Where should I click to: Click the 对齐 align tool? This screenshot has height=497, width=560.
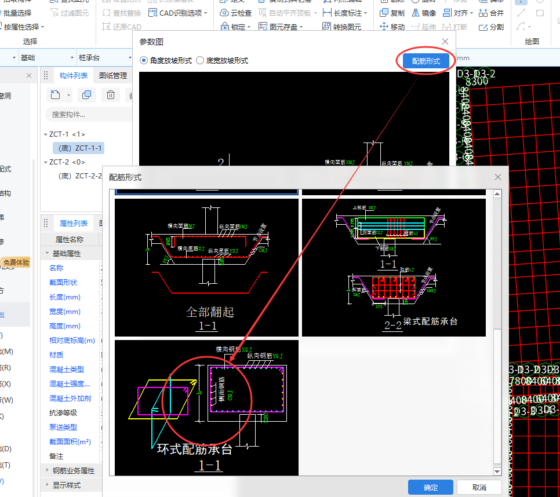[x=455, y=13]
